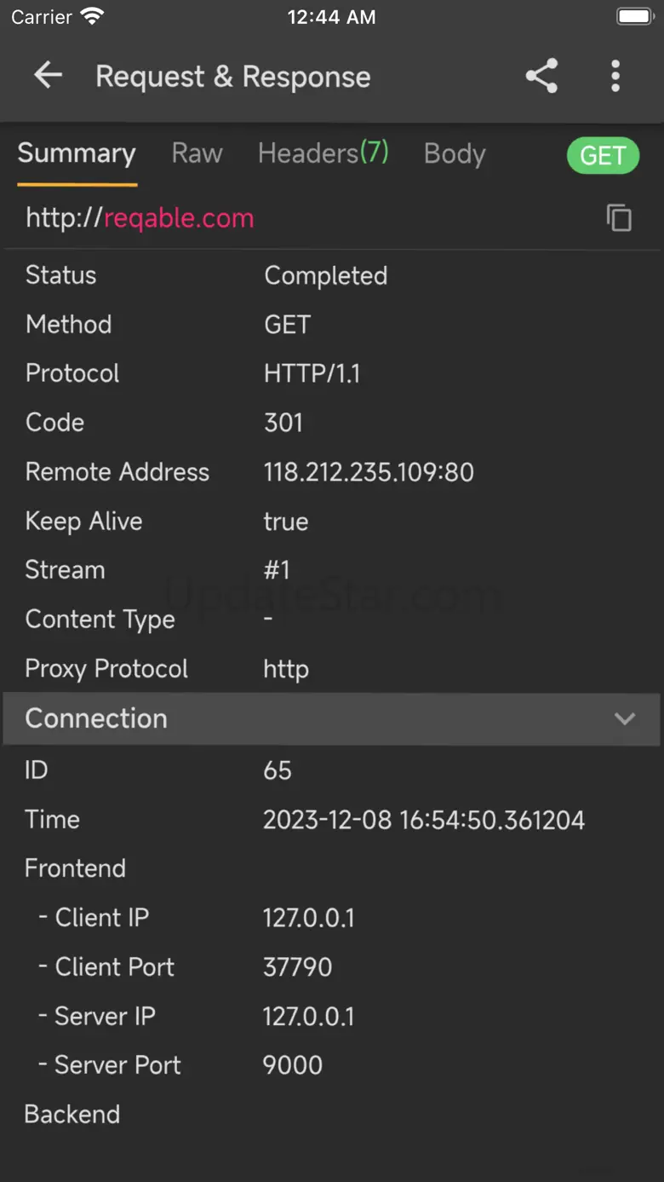Select the Remote Address value 118.212.235.109:80

tap(369, 472)
